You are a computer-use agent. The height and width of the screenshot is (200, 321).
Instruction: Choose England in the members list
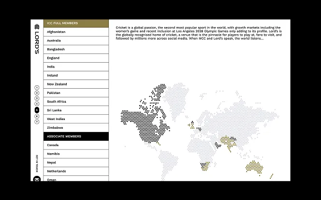point(76,58)
